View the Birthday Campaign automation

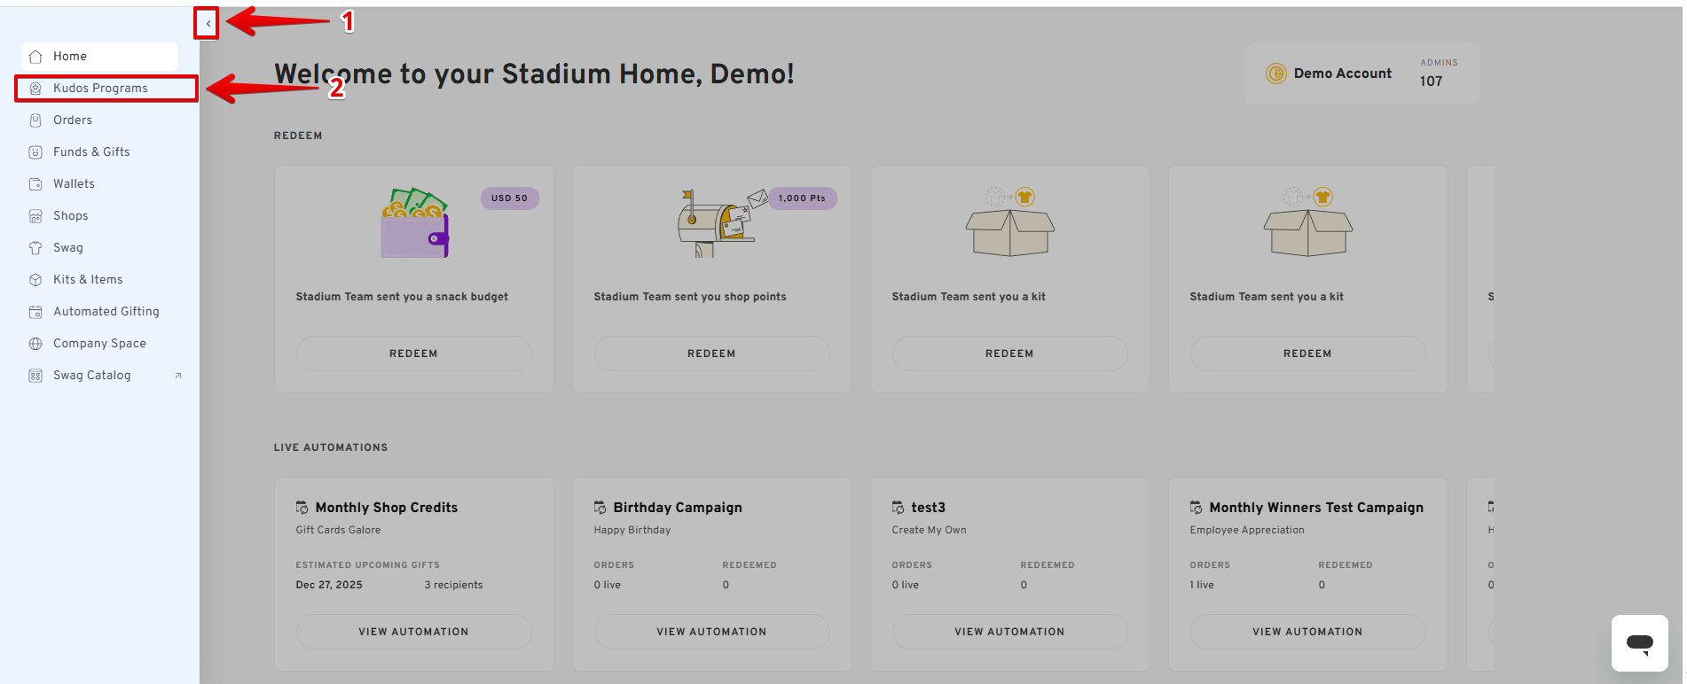pyautogui.click(x=711, y=631)
